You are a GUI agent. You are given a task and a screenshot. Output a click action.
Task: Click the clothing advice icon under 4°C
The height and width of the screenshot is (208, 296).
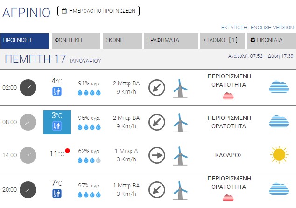pyautogui.click(x=56, y=91)
